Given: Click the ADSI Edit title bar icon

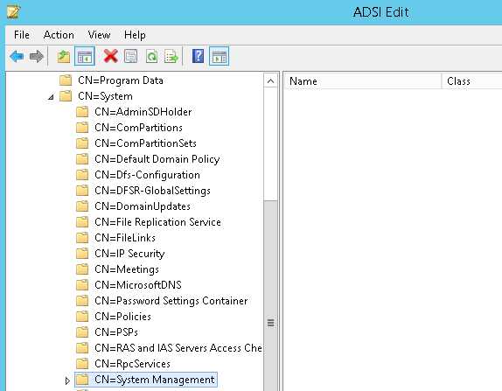Looking at the screenshot, I should point(13,12).
